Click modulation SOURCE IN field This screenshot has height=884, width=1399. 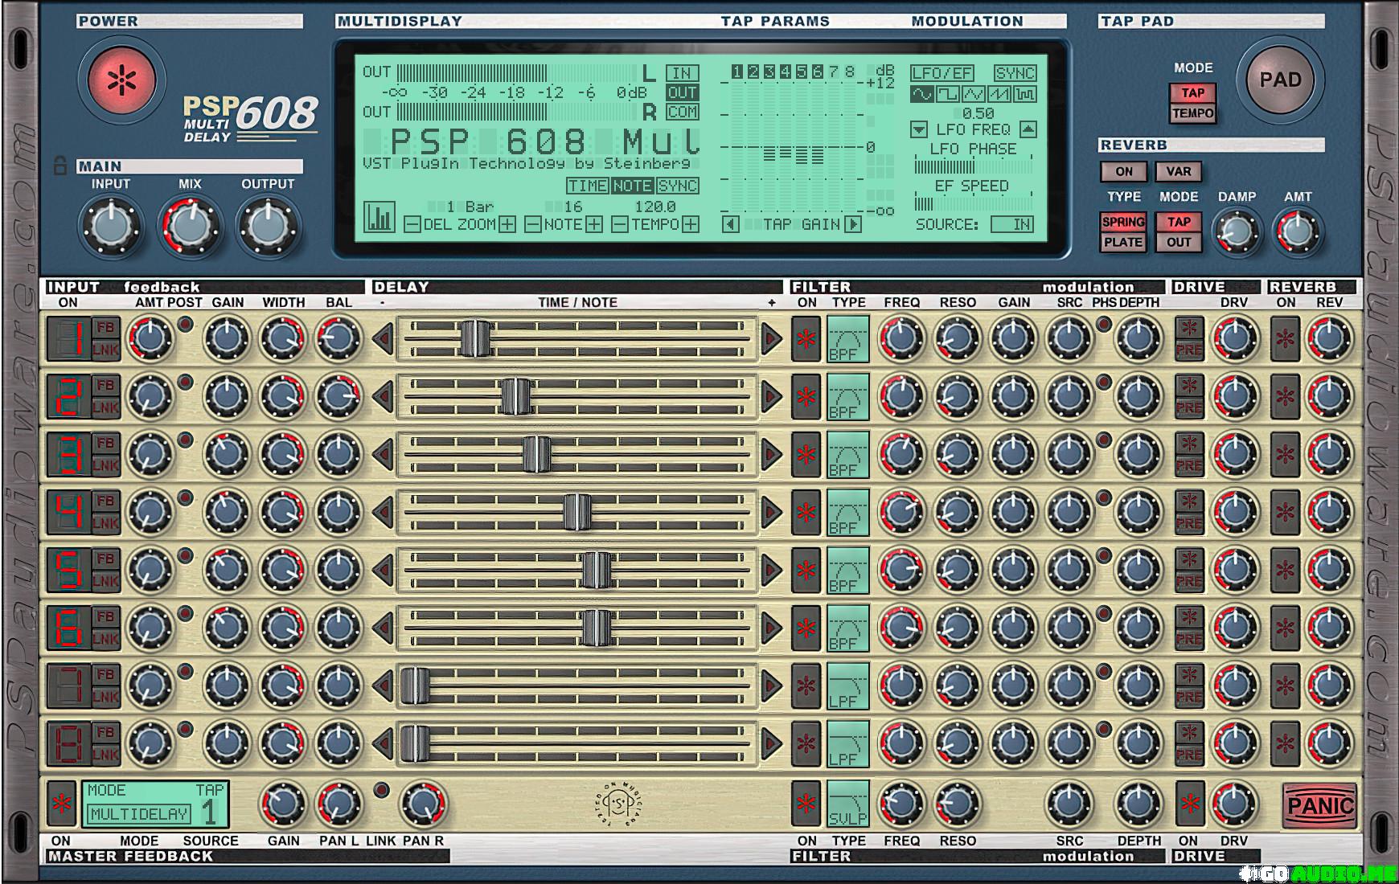(1013, 224)
